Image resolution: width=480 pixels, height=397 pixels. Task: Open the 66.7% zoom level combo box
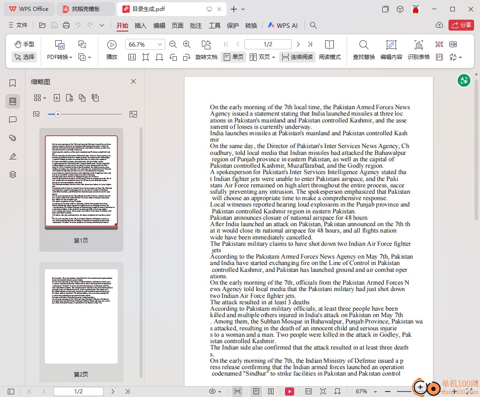pos(145,44)
